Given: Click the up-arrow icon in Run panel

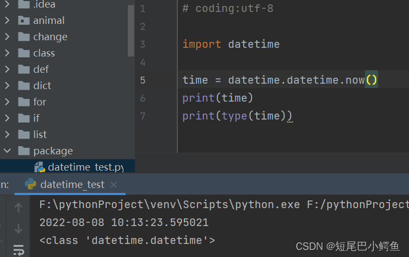Looking at the screenshot, I should pyautogui.click(x=18, y=207).
